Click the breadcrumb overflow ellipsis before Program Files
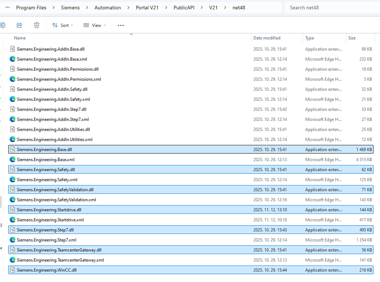380x282 pixels. pos(7,7)
